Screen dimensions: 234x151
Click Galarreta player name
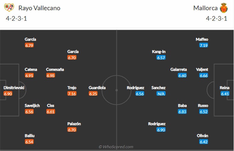pyautogui.click(x=179, y=69)
